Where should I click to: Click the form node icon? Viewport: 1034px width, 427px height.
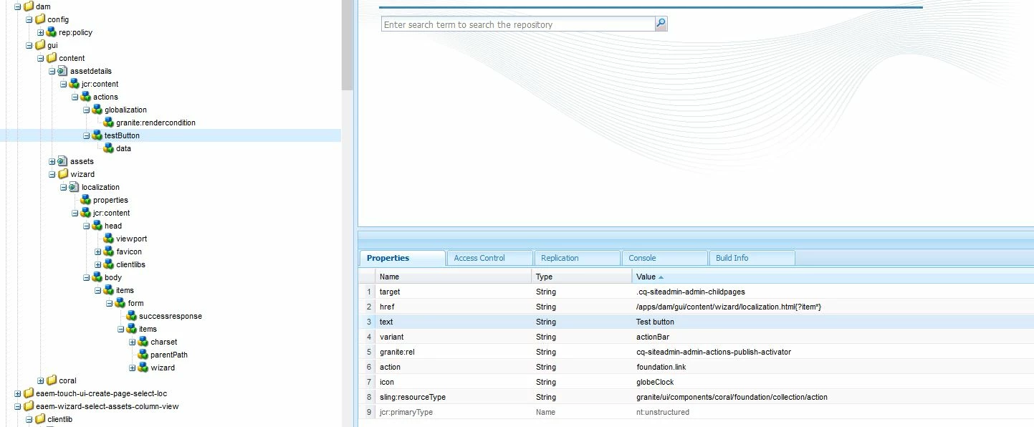(120, 303)
